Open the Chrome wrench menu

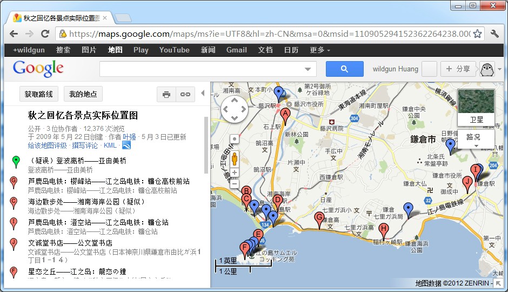(x=494, y=34)
